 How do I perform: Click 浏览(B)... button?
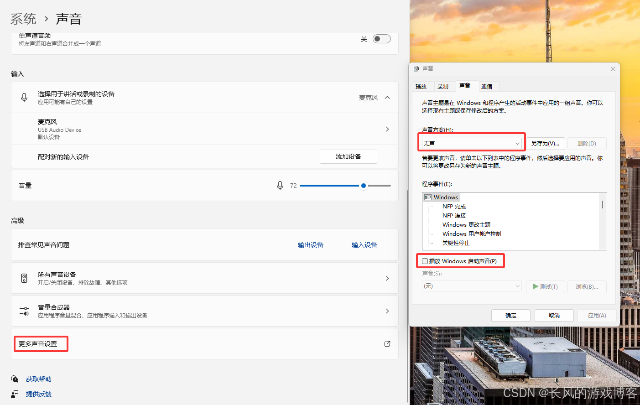587,286
